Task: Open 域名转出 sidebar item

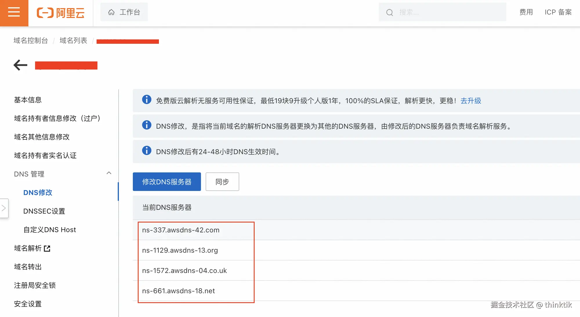Action: point(28,267)
